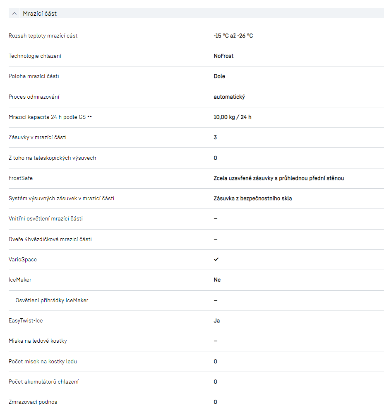Click Mrazicí kapacita 24 h podle GS label

50,117
